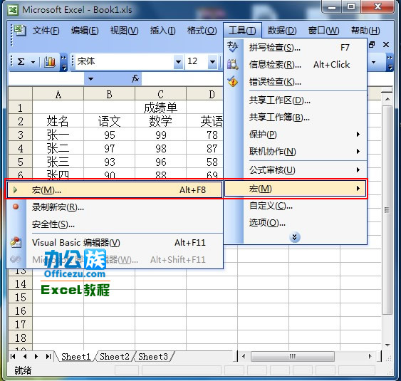
Task: Open the font size dropdown
Action: coord(212,62)
